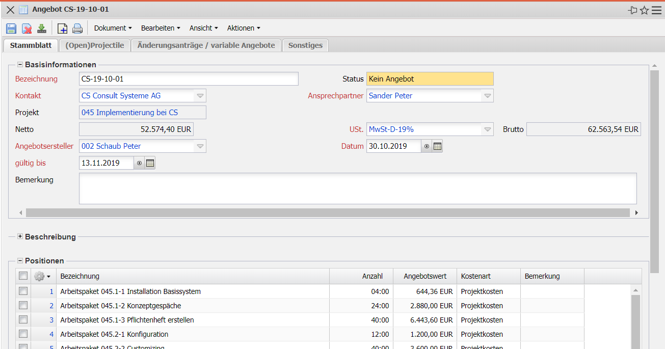Open the USt. tax rate dropdown
The width and height of the screenshot is (665, 349).
point(487,129)
